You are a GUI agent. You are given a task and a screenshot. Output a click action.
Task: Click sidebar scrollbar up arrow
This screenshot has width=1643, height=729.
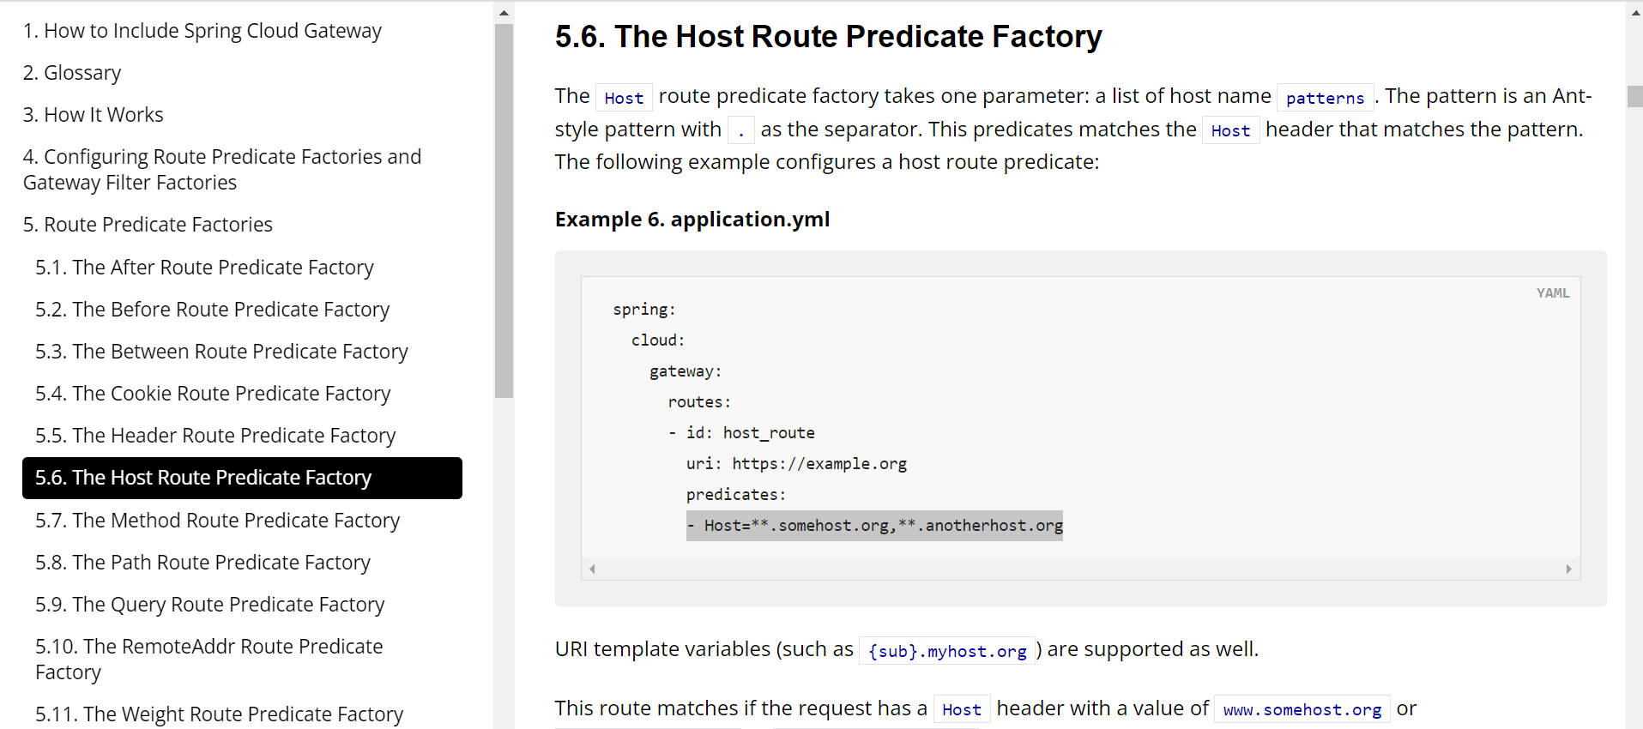[504, 13]
